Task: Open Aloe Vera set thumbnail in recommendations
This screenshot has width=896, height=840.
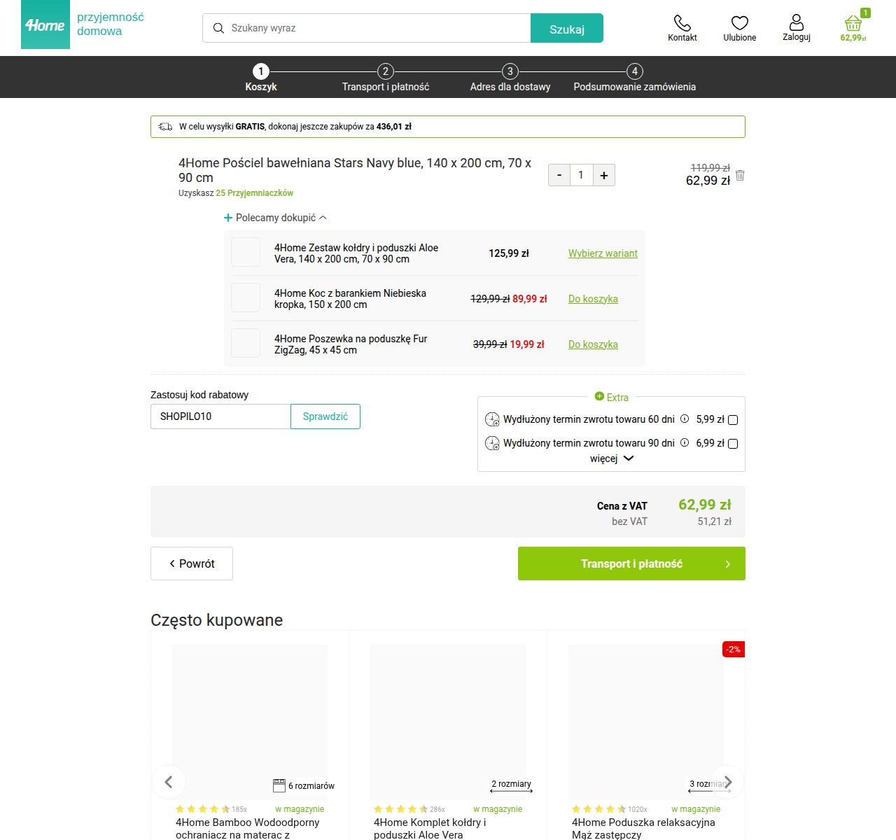Action: click(246, 252)
